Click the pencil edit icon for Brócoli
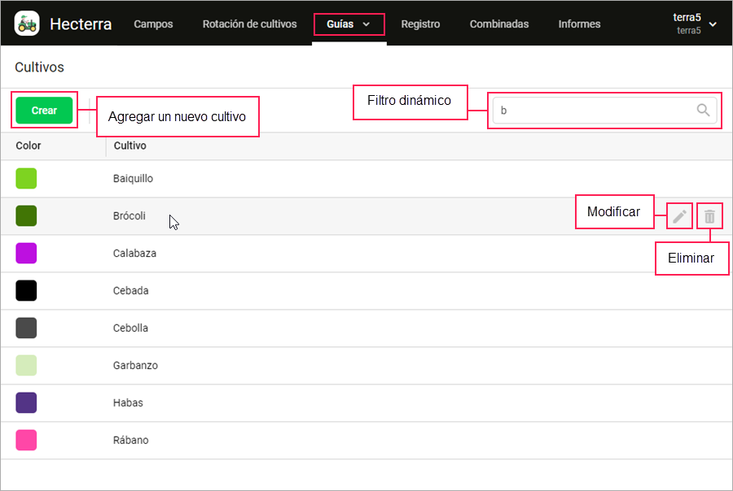 [x=679, y=216]
